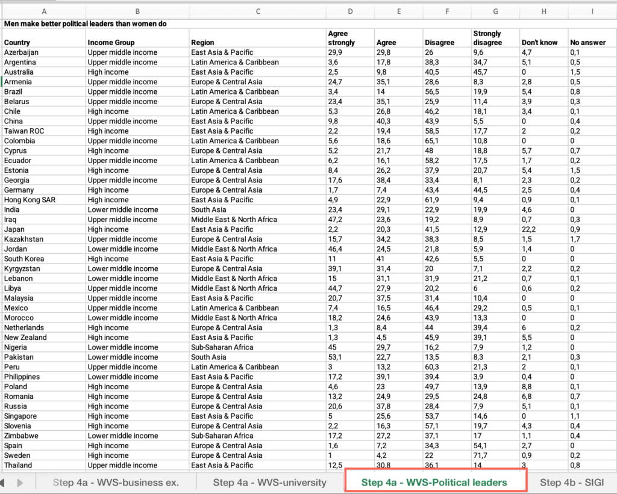Switch to Step 4a - WVS-university sheet tab
This screenshot has width=617, height=494.
tap(269, 482)
